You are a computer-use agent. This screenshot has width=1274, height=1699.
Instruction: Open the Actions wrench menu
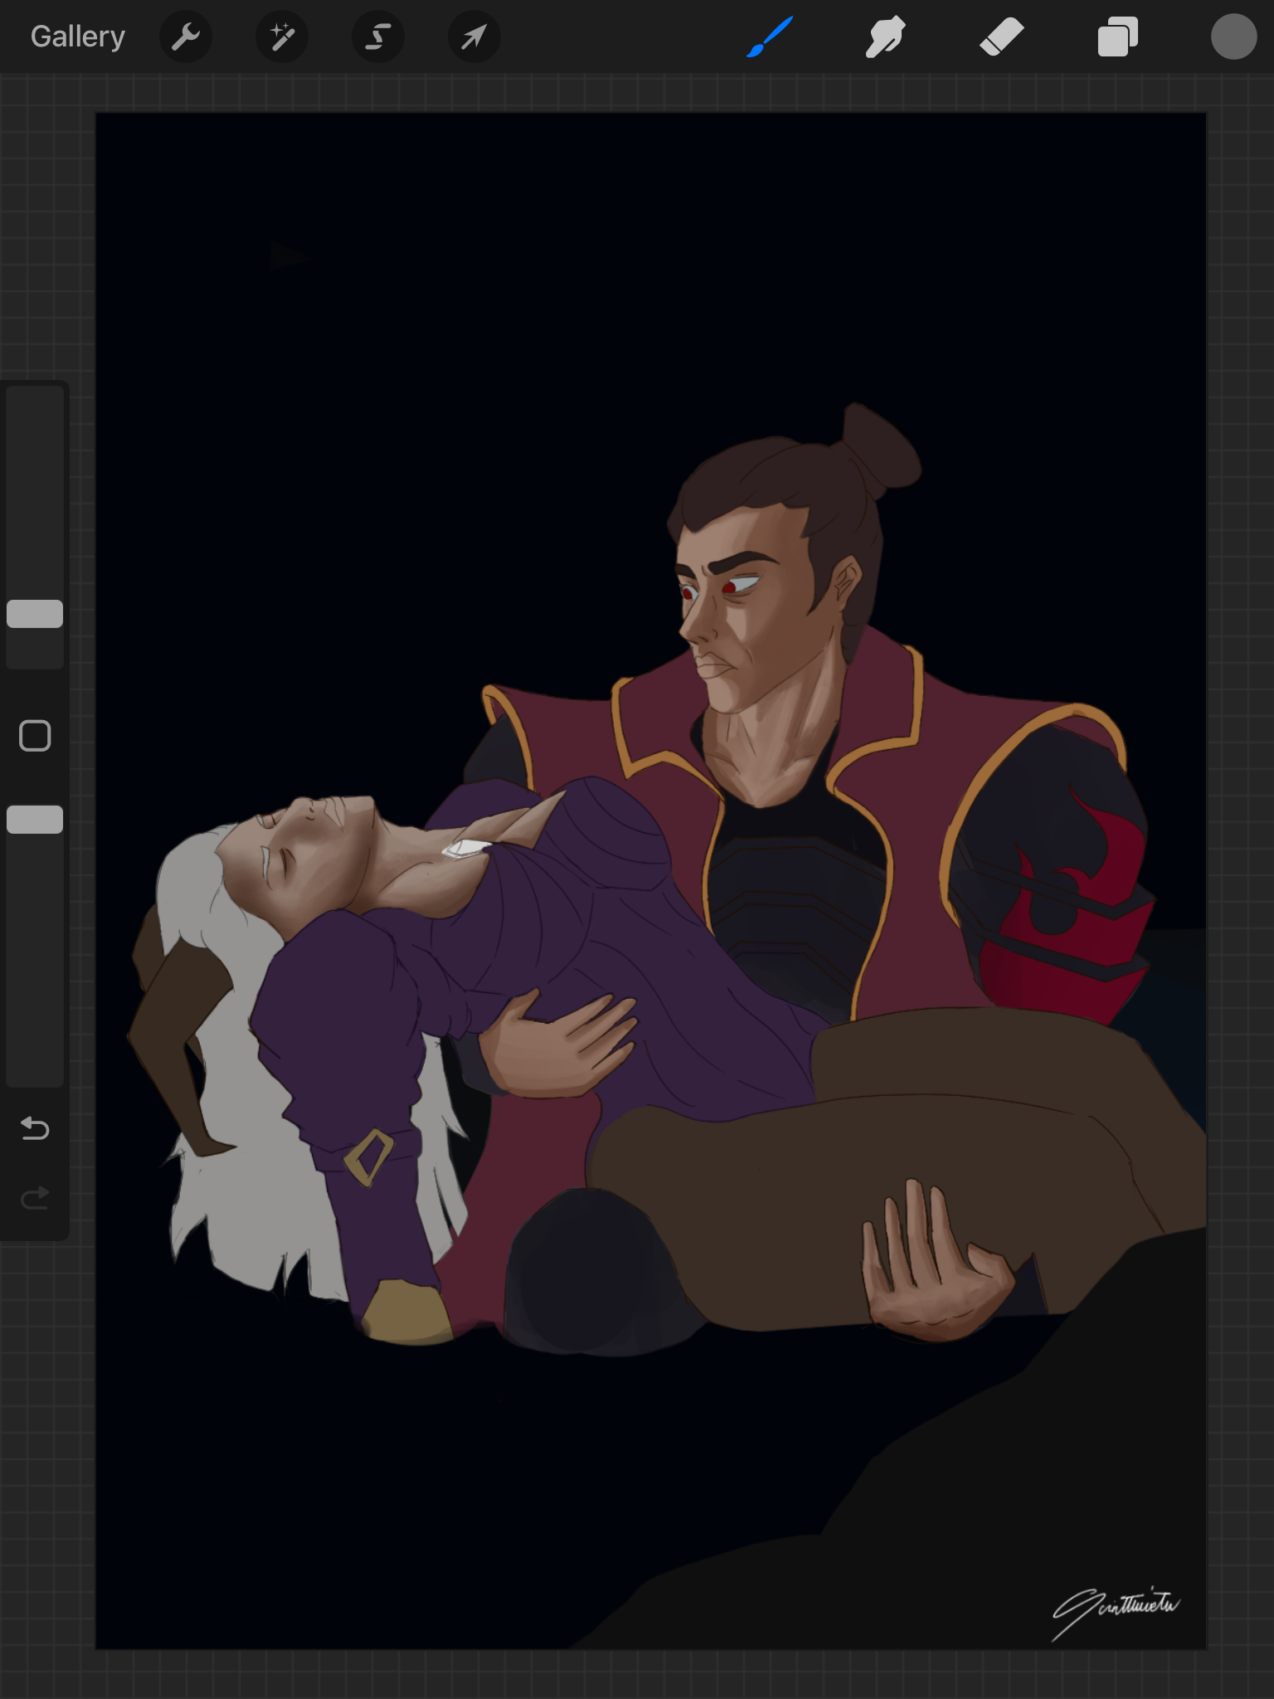tap(186, 37)
